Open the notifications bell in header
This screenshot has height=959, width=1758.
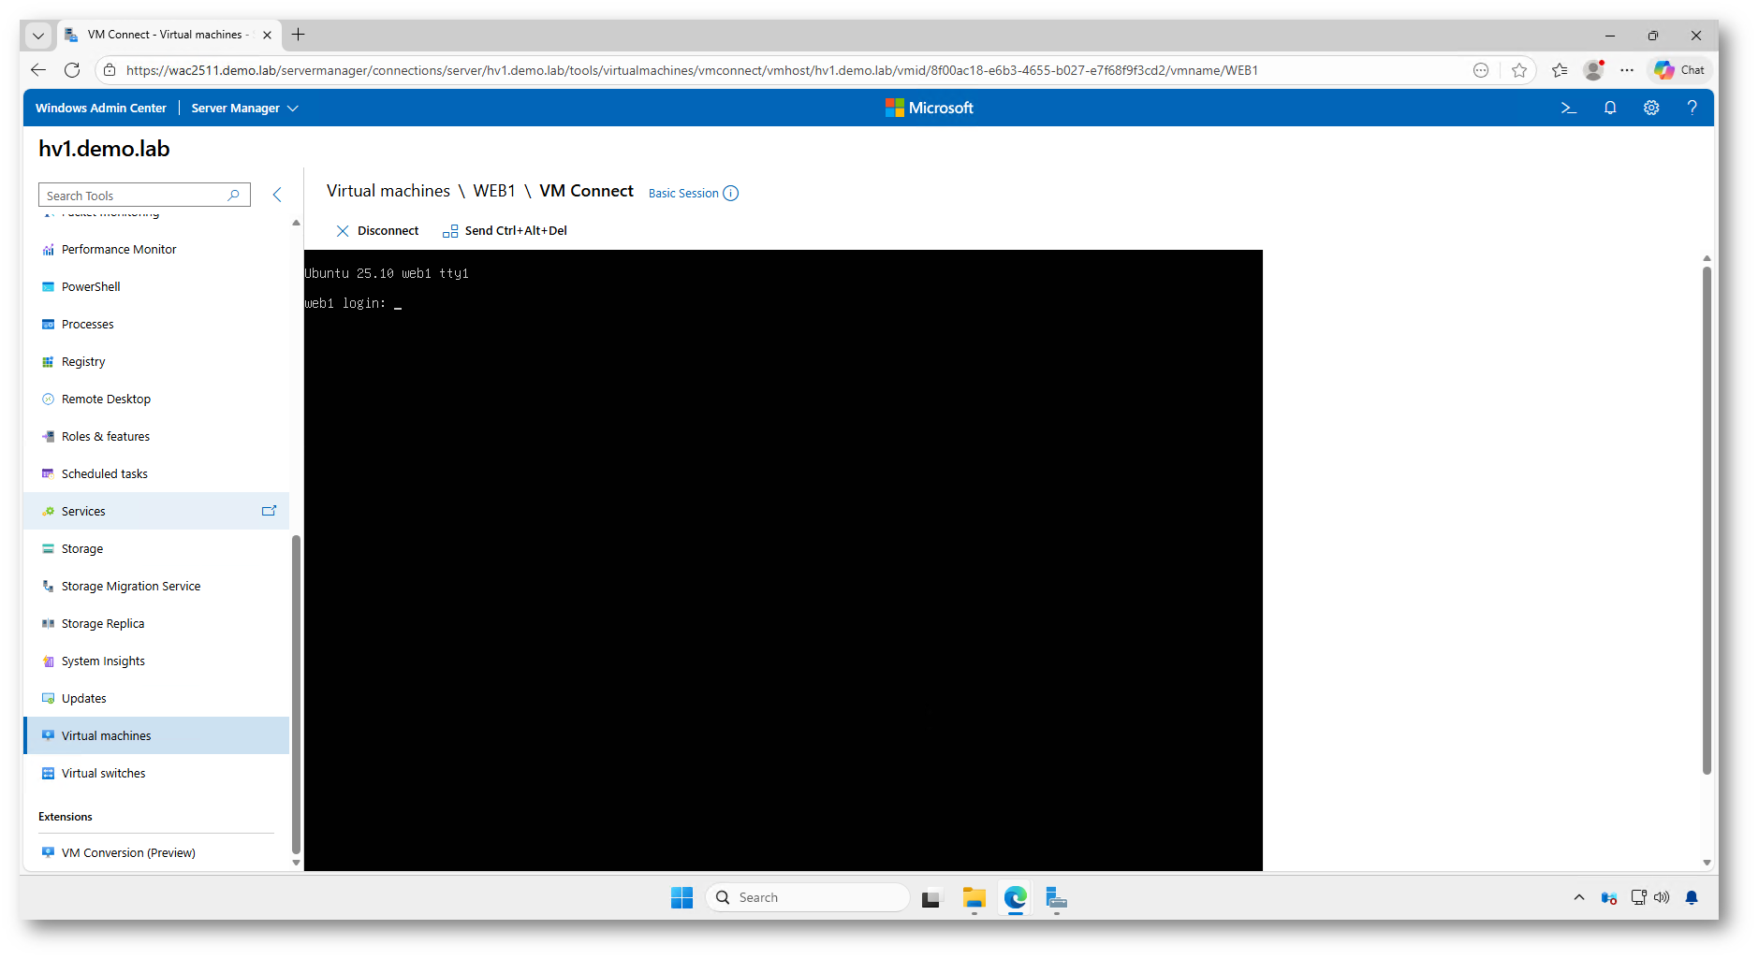tap(1610, 109)
